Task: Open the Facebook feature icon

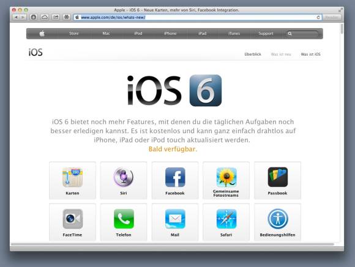Action: (175, 177)
